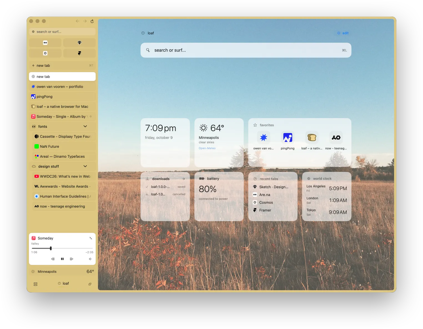Open the NaN Future tab
Screen dimensions: 423x329
pyautogui.click(x=64, y=146)
